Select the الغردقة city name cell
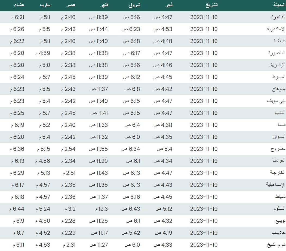This screenshot has height=251, width=286. [278, 161]
